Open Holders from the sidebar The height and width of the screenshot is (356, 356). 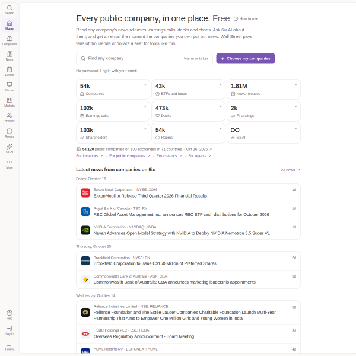[9, 118]
